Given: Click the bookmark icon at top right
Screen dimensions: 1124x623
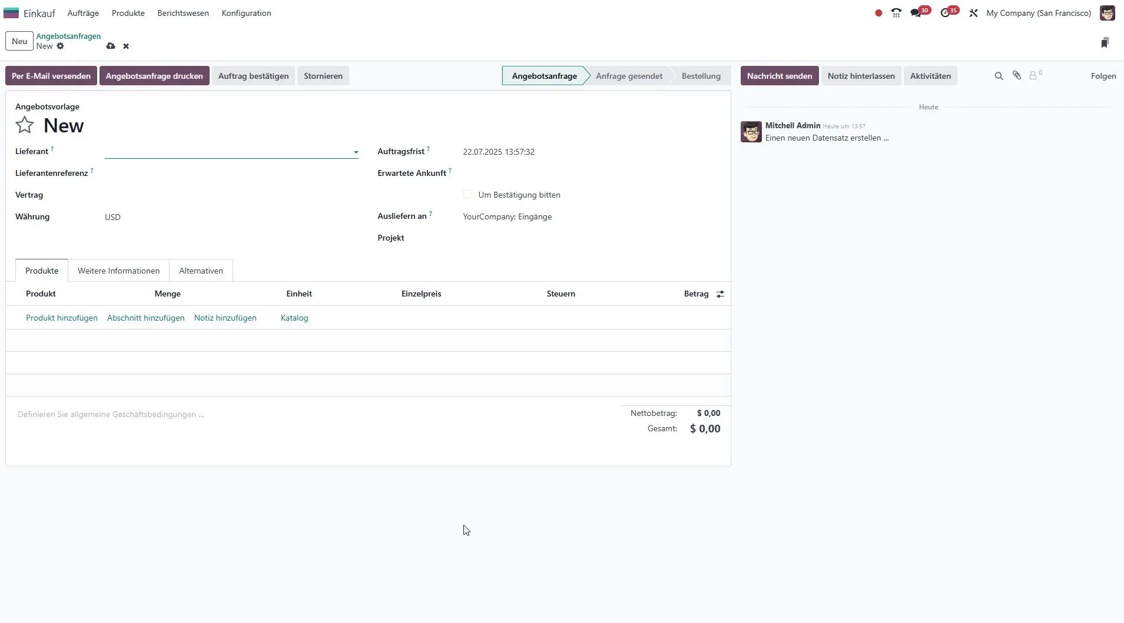Looking at the screenshot, I should pyautogui.click(x=1105, y=42).
